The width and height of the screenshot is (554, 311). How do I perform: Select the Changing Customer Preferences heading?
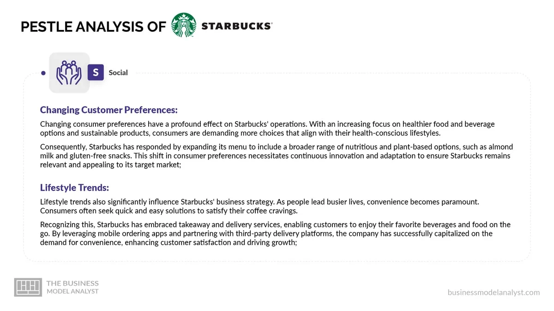[109, 110]
